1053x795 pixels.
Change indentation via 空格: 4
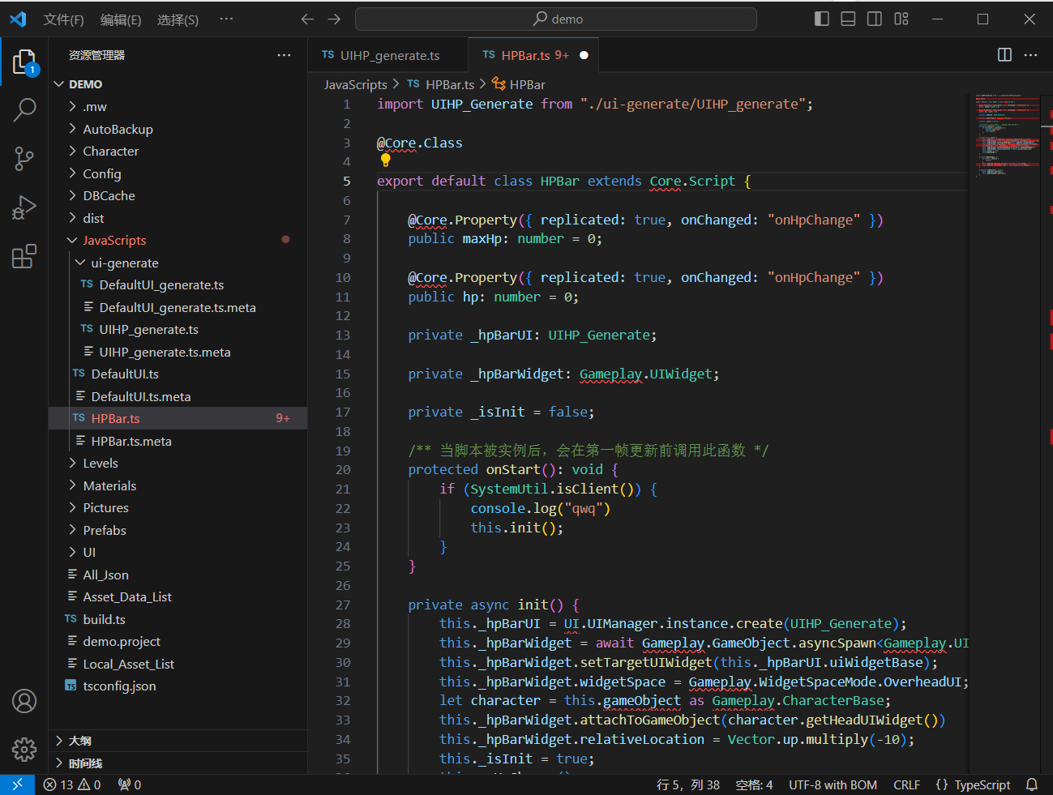click(754, 784)
